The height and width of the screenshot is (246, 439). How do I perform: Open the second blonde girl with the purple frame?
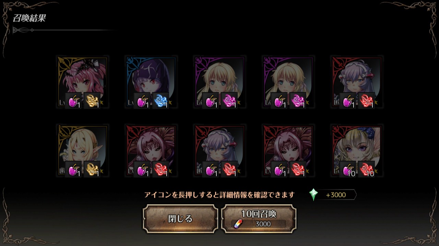(288, 82)
